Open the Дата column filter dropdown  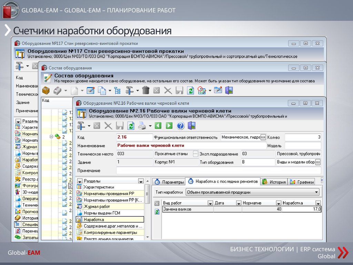coord(239,203)
